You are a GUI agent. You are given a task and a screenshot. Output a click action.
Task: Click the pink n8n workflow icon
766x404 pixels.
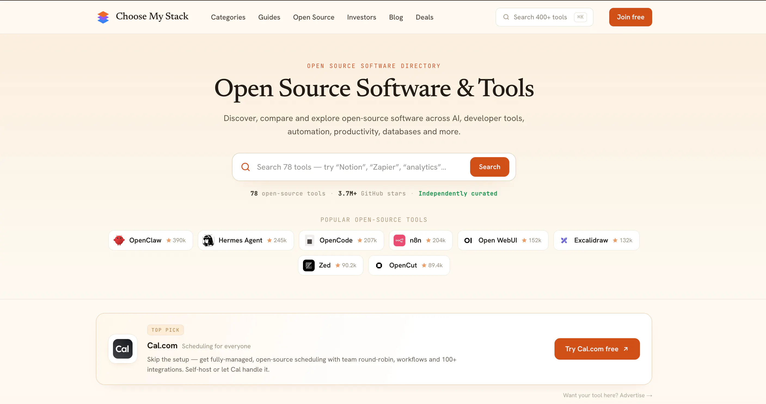click(x=399, y=240)
